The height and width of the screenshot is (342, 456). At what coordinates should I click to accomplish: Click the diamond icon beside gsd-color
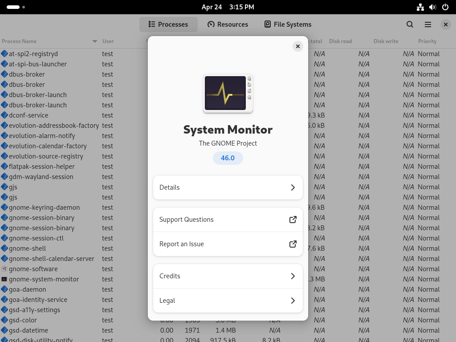pos(4,320)
